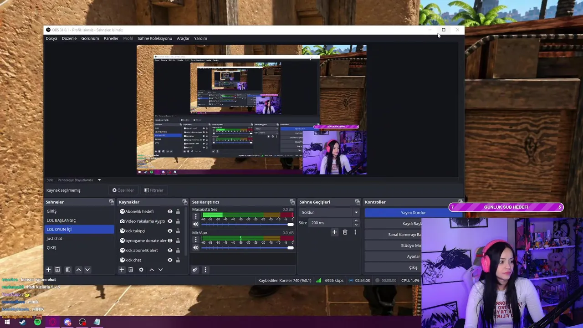The width and height of the screenshot is (583, 328).
Task: Open the Görünüm menu
Action: (x=90, y=38)
